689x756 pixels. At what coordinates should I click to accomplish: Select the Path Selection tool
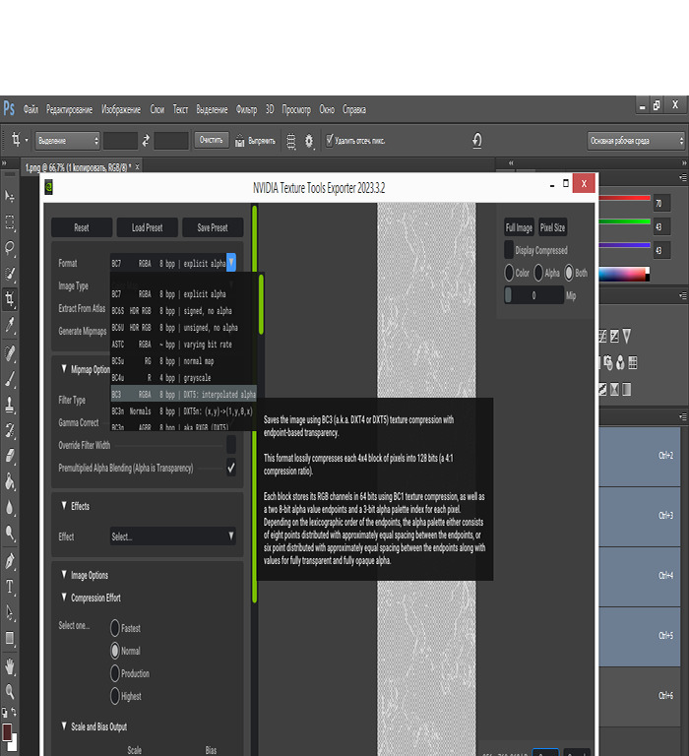[10, 613]
